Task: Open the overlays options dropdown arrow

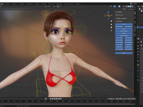Action: click(x=121, y=7)
